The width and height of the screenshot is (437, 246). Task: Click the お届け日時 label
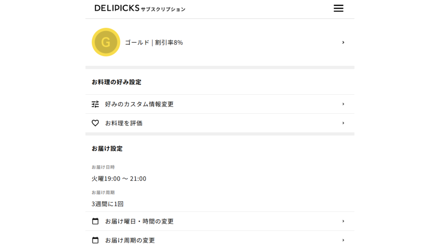(103, 167)
